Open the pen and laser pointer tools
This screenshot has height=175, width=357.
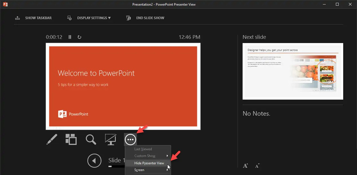[52, 139]
